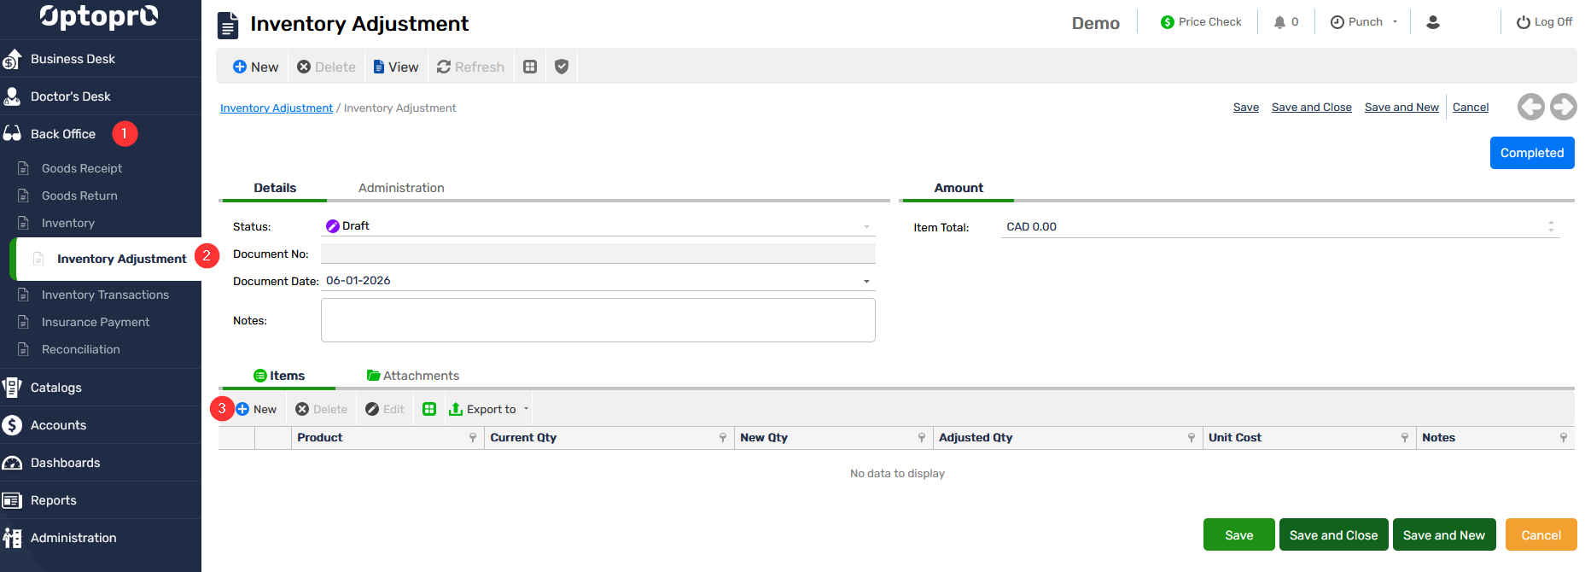Adjust the Item Total stepper arrows

[x=1551, y=226]
